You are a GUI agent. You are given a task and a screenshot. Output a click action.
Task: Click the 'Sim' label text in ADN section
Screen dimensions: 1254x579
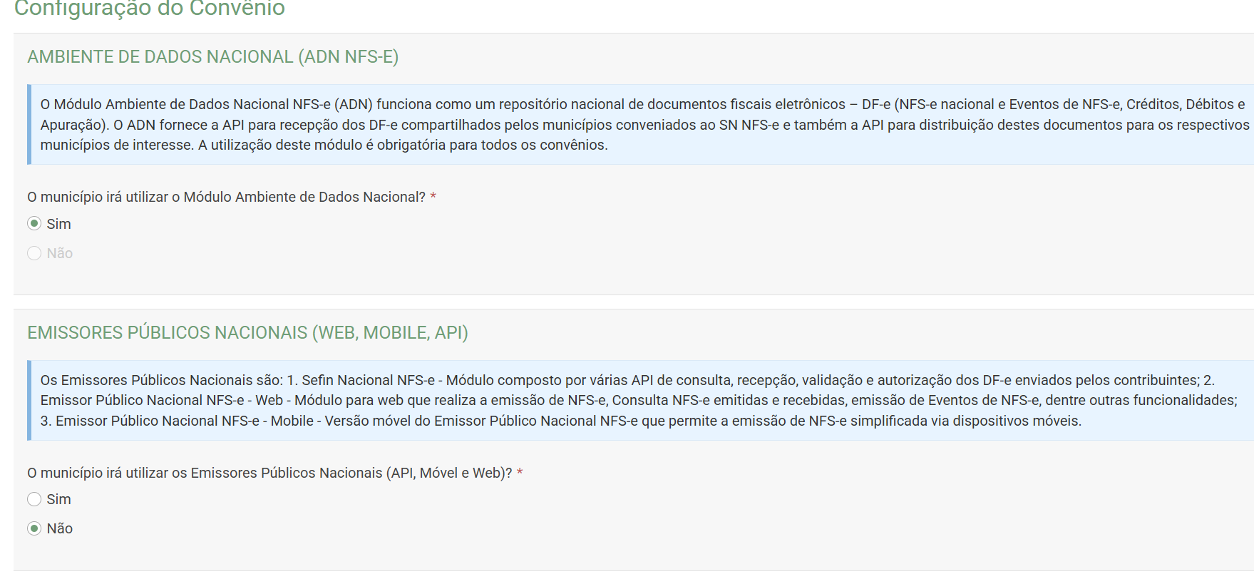point(58,224)
